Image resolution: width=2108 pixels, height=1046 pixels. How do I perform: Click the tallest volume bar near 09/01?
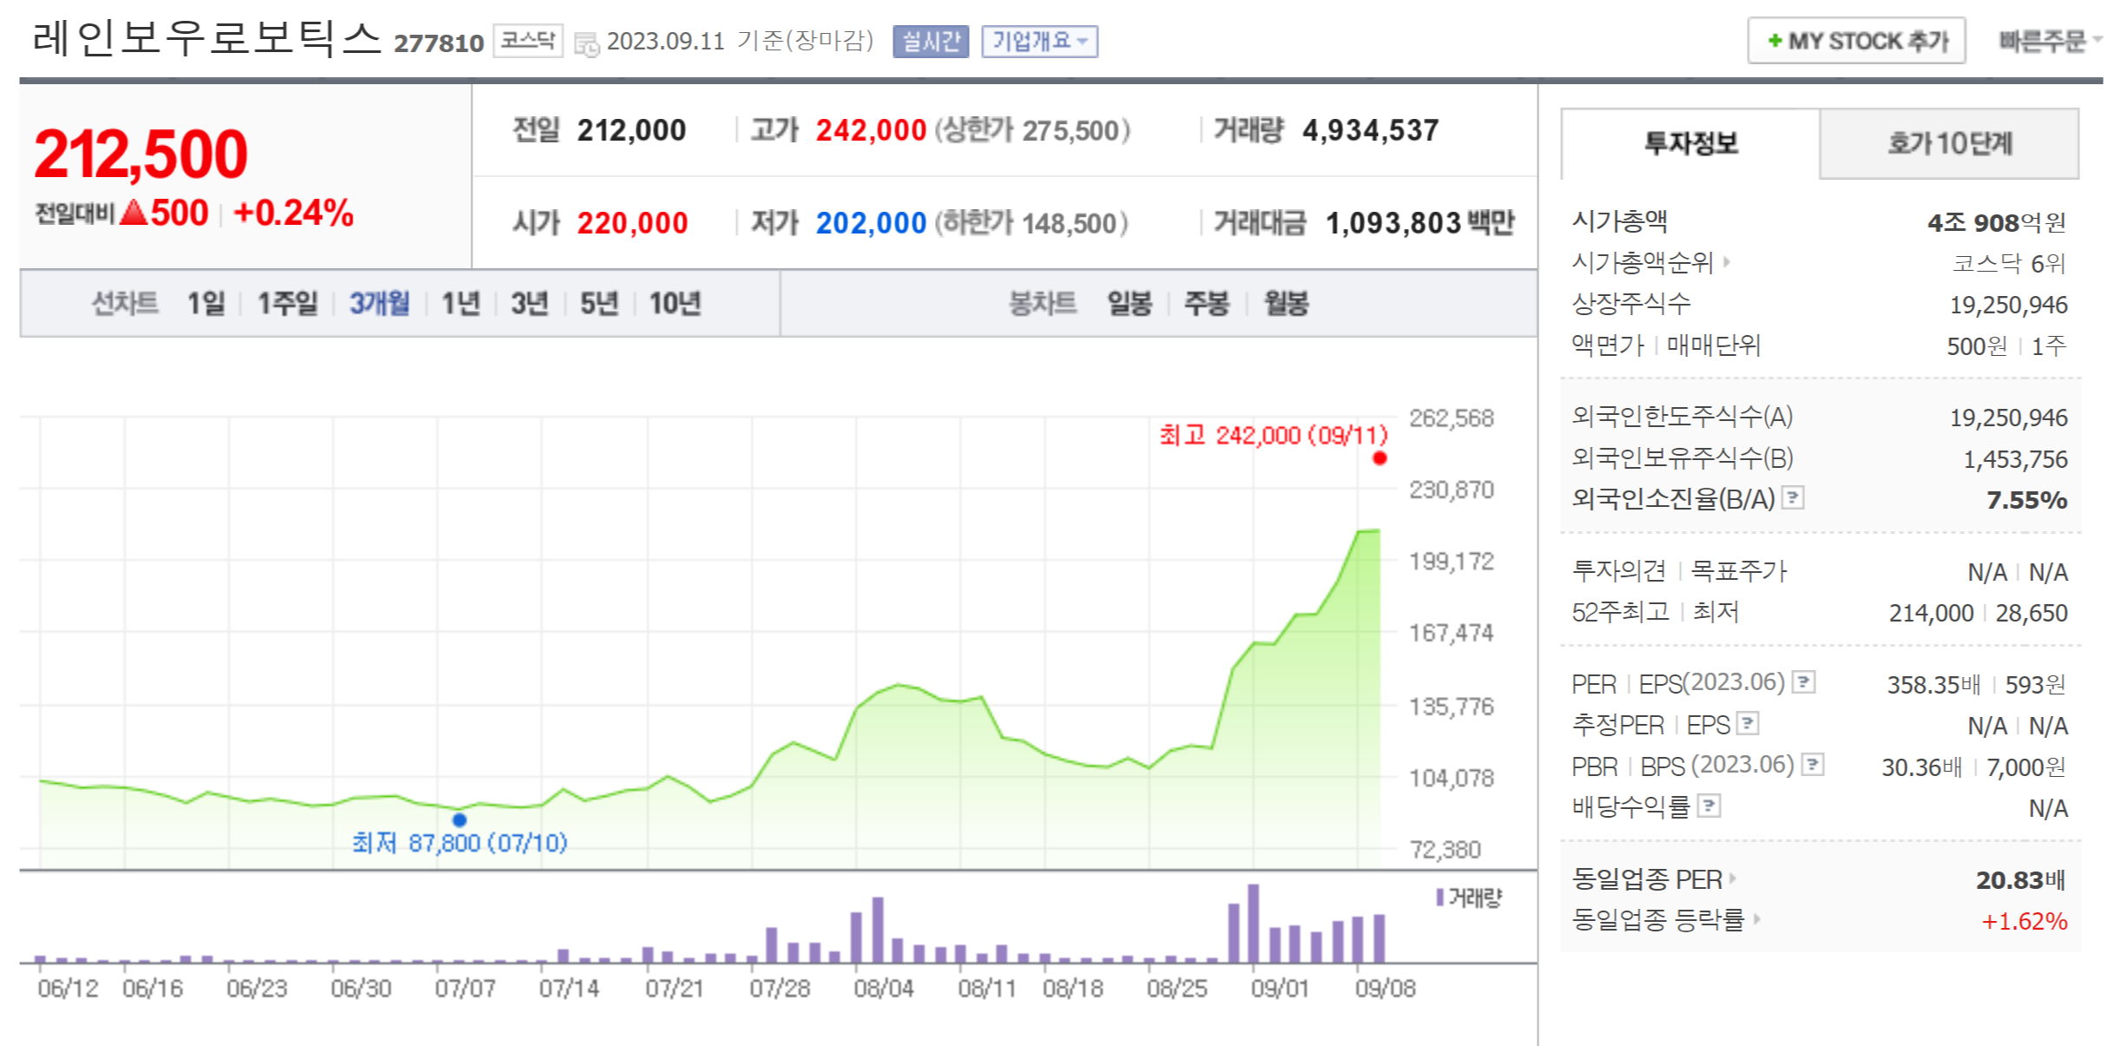coord(1253,923)
